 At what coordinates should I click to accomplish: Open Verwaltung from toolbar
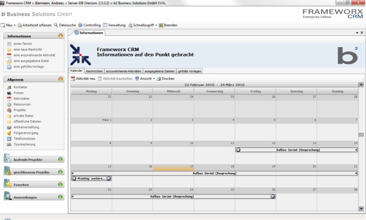[x=114, y=25]
